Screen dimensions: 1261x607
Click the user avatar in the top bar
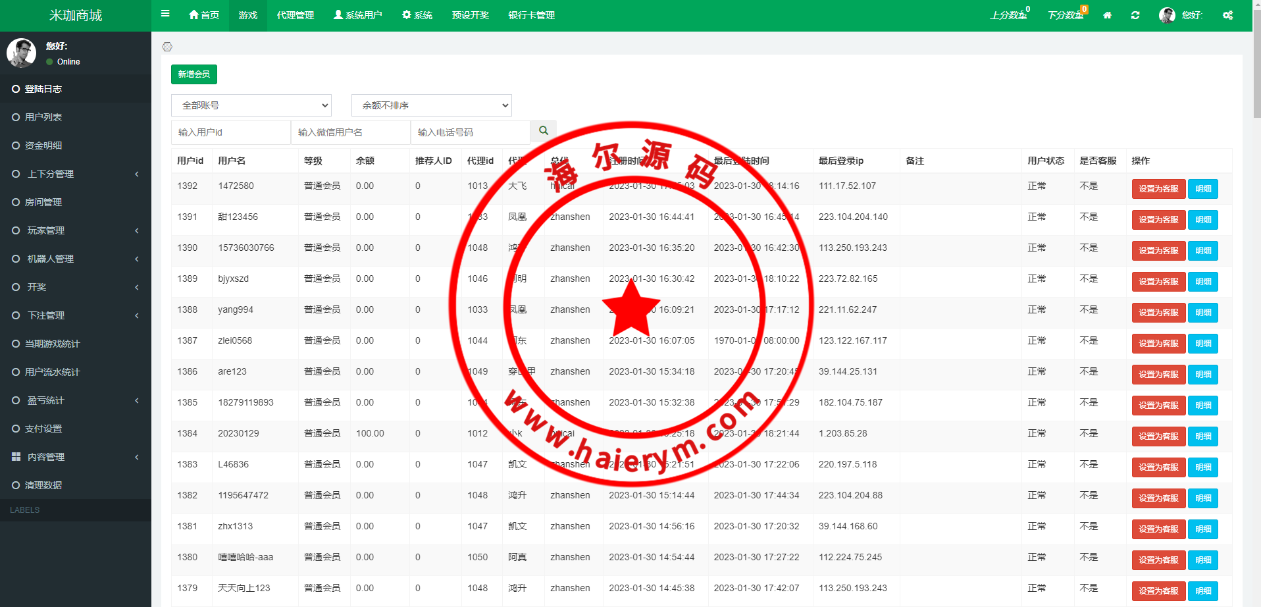click(x=1167, y=15)
